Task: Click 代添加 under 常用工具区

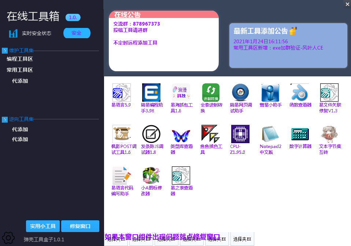Action: coord(20,81)
